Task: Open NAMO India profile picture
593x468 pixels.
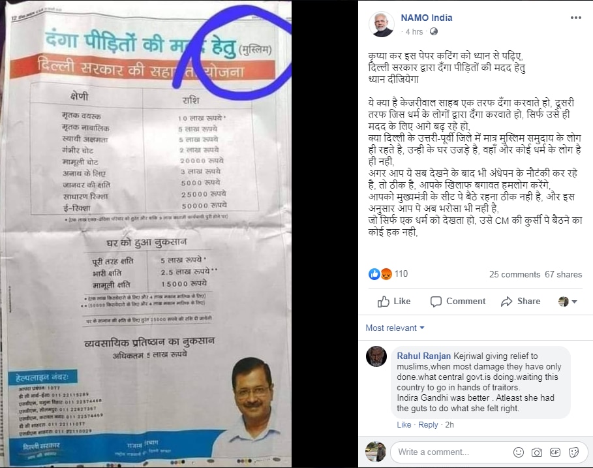Action: tap(382, 24)
